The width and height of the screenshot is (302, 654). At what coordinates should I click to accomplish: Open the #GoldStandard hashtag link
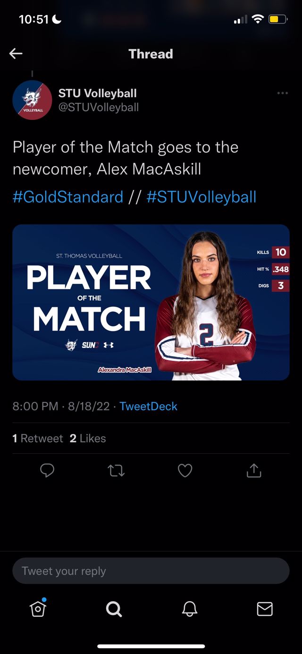click(68, 196)
